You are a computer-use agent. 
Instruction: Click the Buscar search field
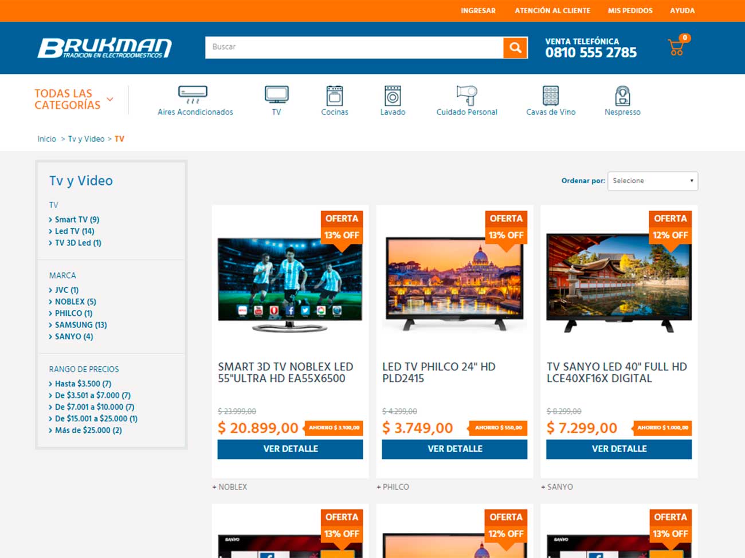(x=354, y=48)
